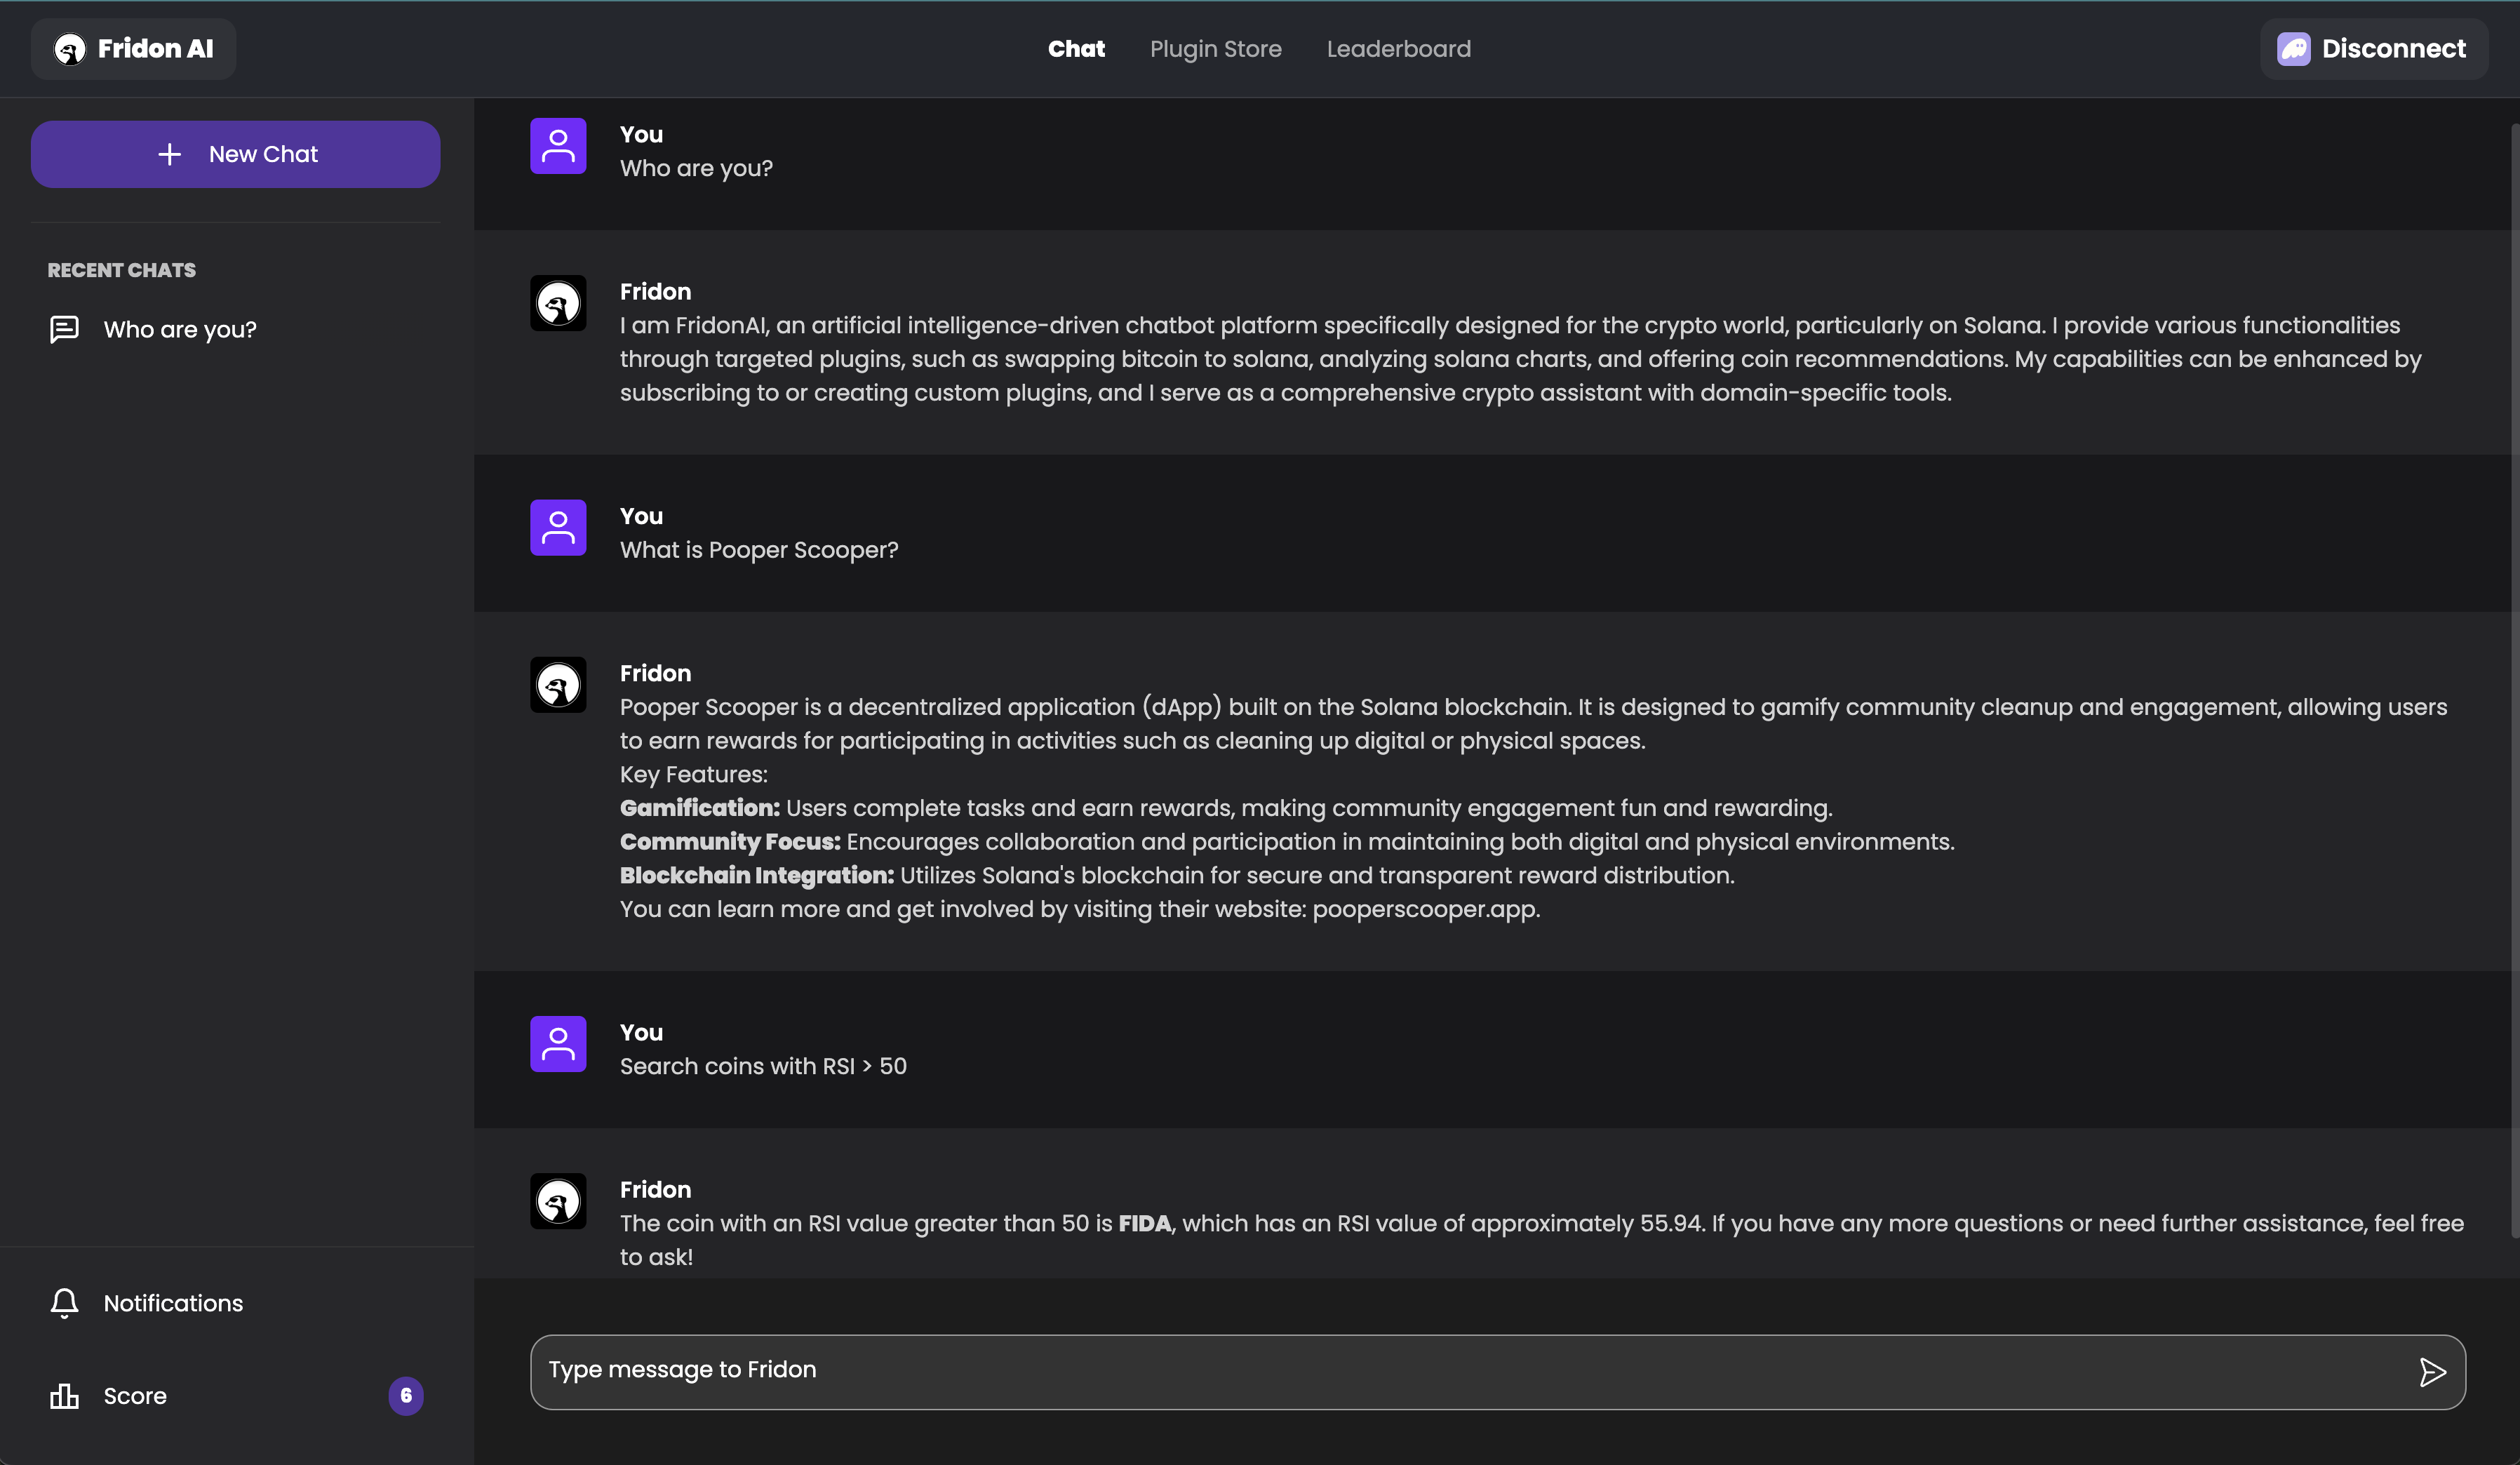Open the Plugin Store tab
This screenshot has height=1465, width=2520.
point(1216,47)
